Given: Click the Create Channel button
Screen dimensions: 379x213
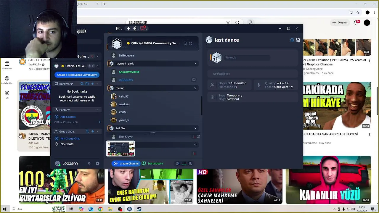Looking at the screenshot, I should pyautogui.click(x=126, y=163).
